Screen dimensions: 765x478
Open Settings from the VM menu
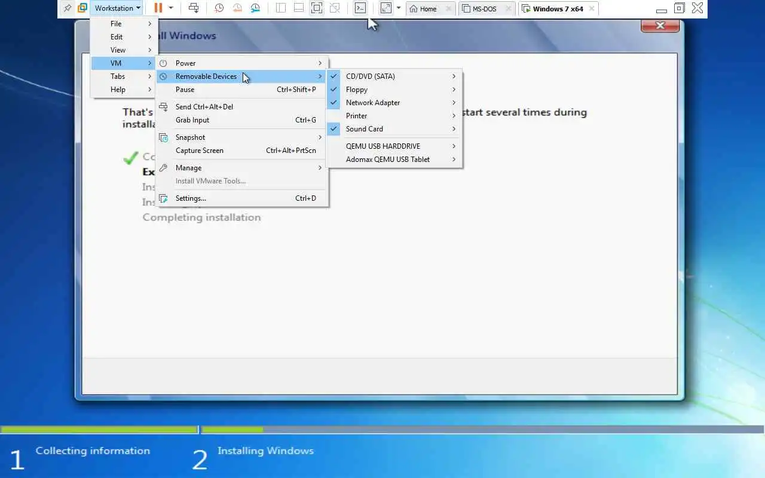[241, 198]
